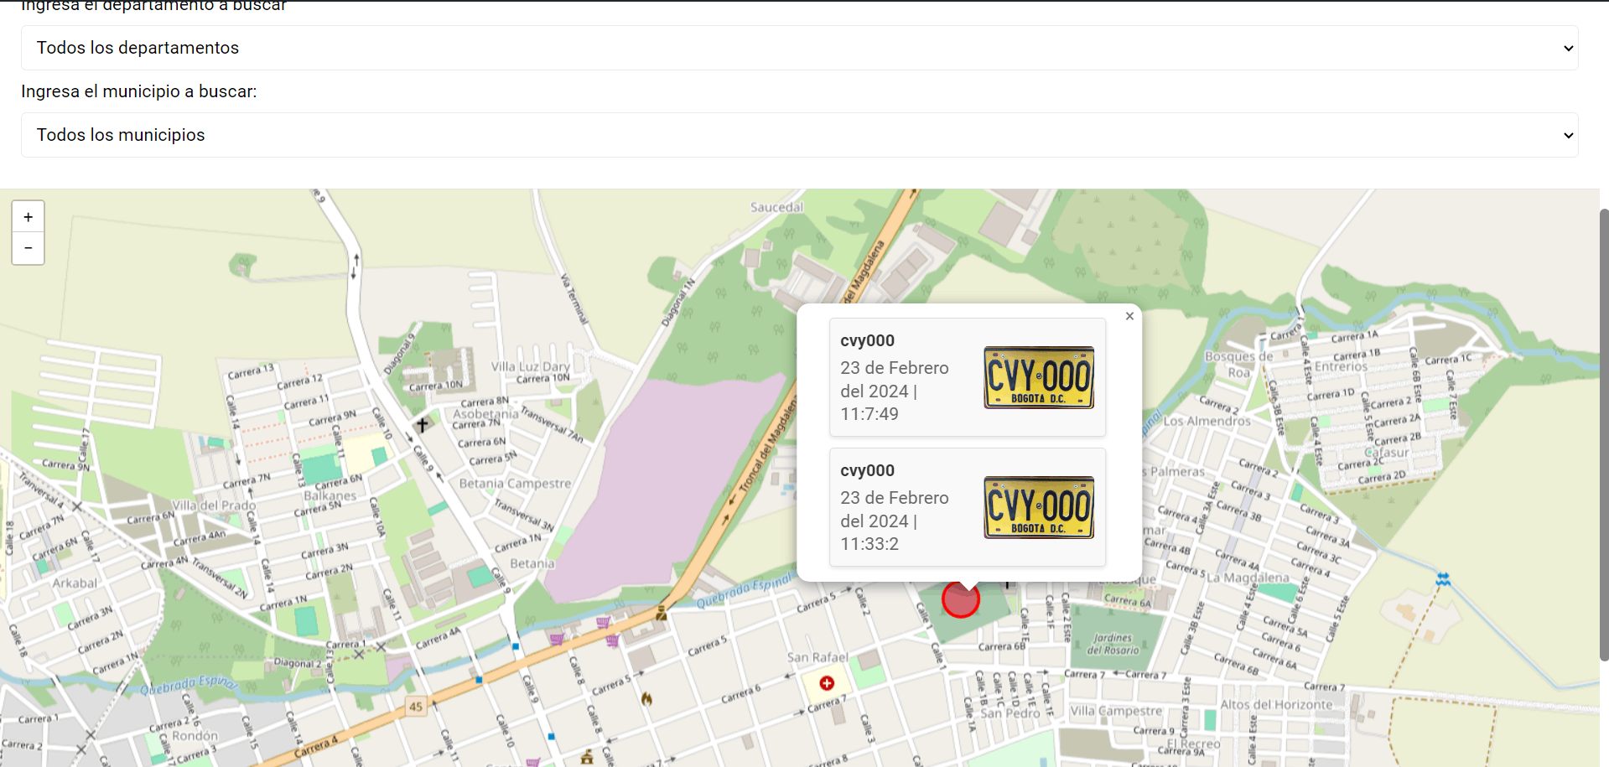
Task: Click the blue transit stop square on Calle 8
Action: 550,736
